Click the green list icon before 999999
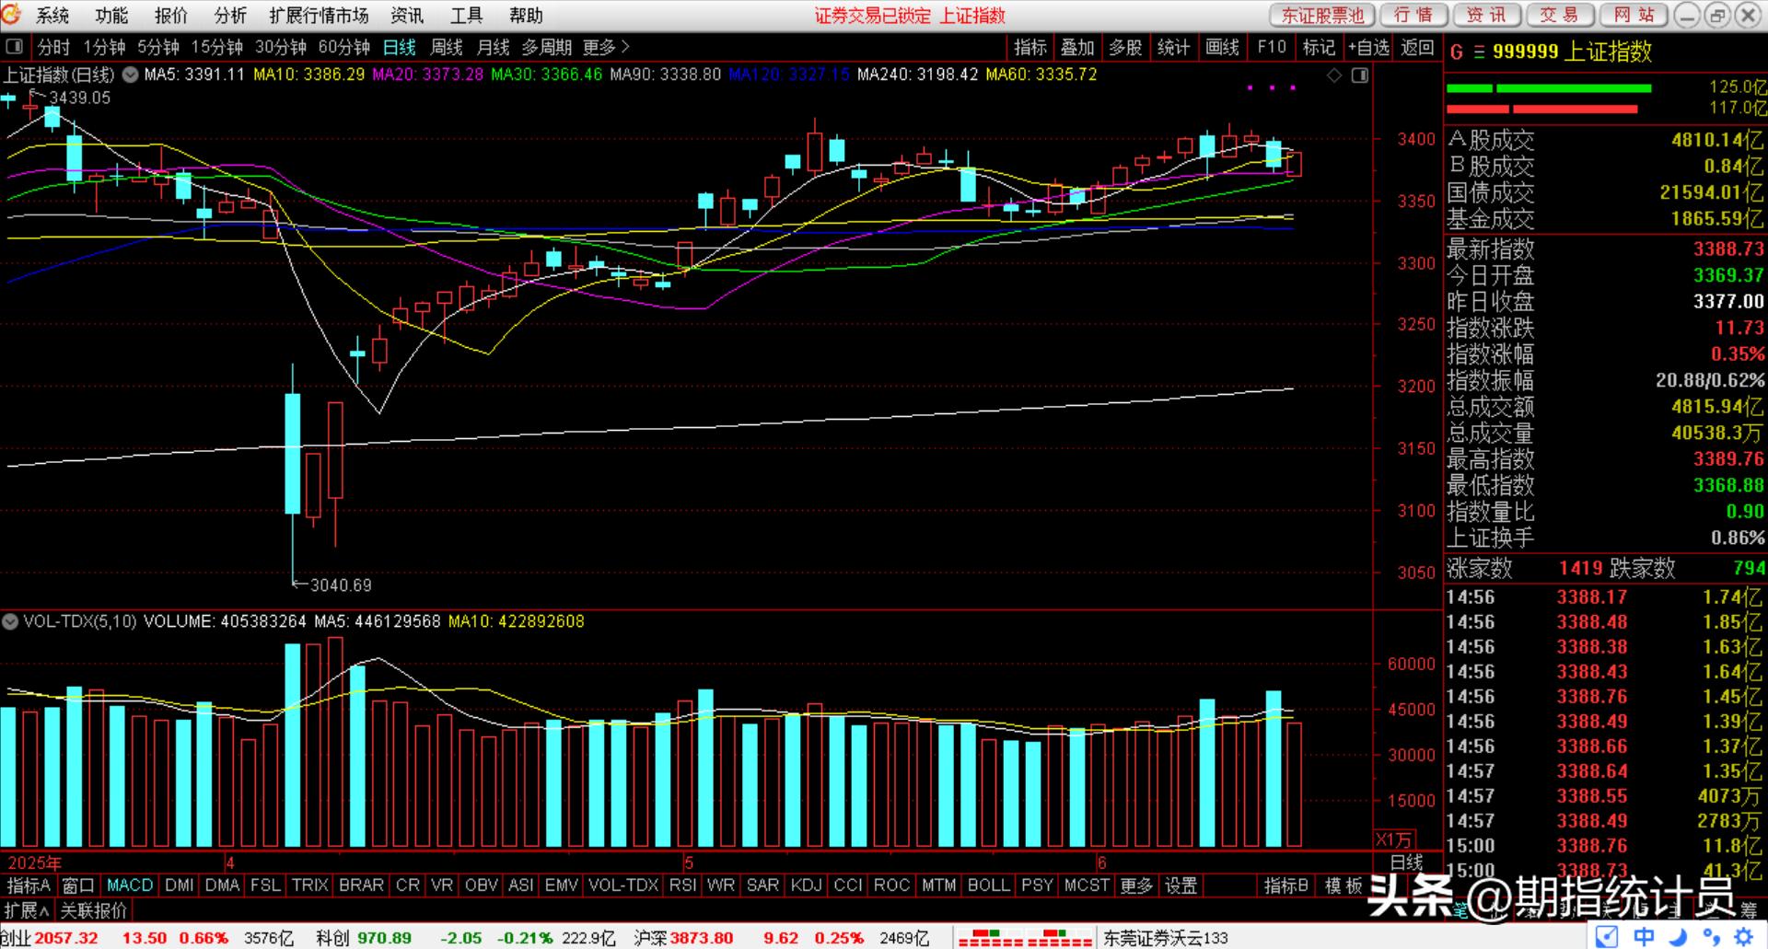 1479,52
